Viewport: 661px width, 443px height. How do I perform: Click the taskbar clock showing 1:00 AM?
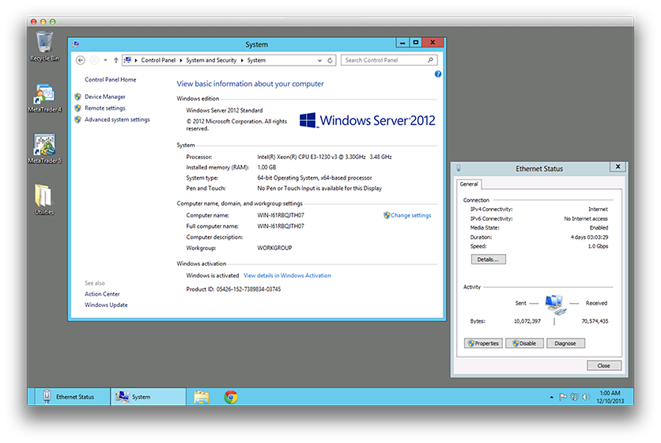[x=610, y=397]
